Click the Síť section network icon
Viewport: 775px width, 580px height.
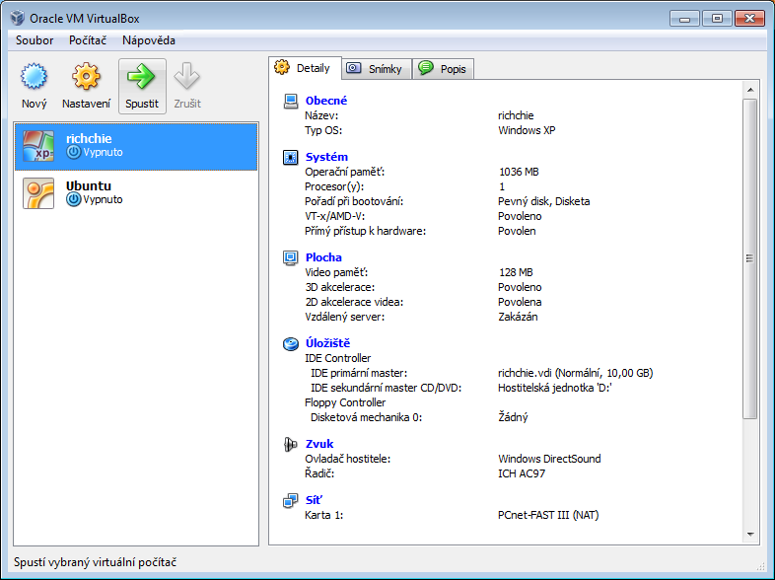point(291,500)
